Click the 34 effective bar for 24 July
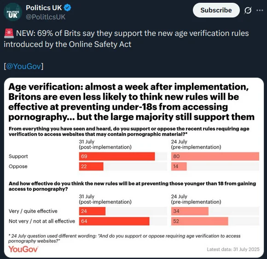The width and height of the screenshot is (267, 259). click(190, 211)
